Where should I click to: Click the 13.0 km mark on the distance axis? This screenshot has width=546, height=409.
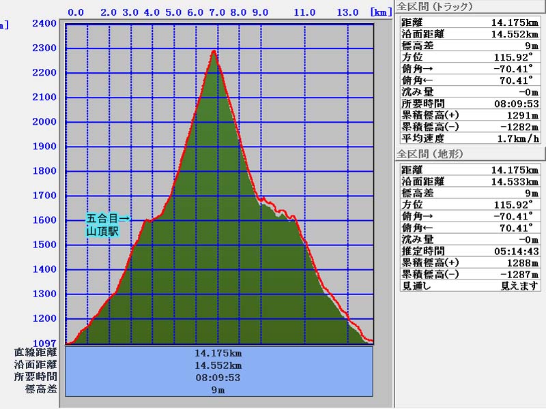(x=347, y=12)
